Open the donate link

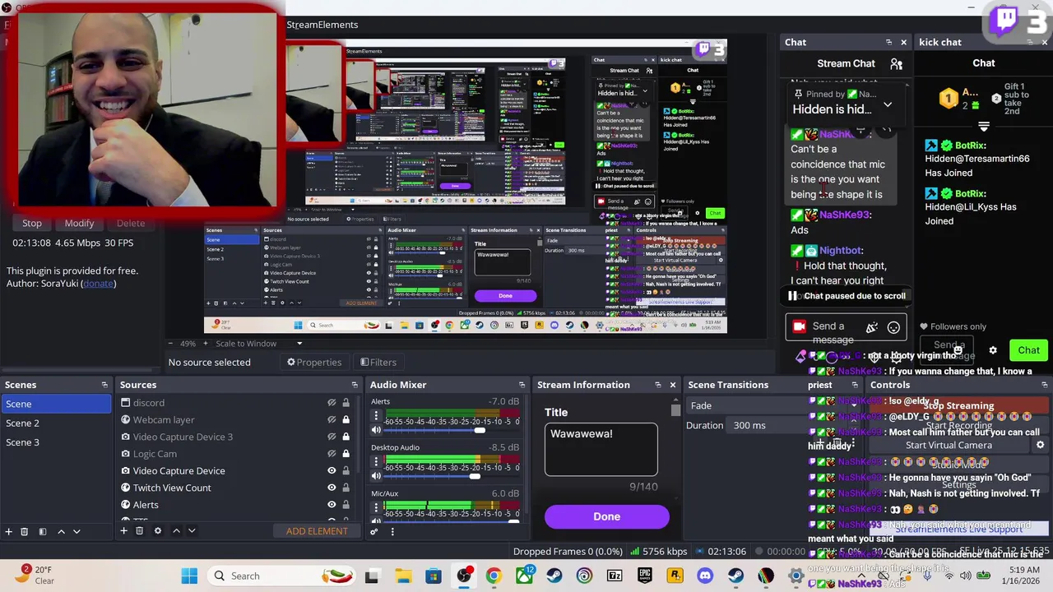tap(99, 284)
